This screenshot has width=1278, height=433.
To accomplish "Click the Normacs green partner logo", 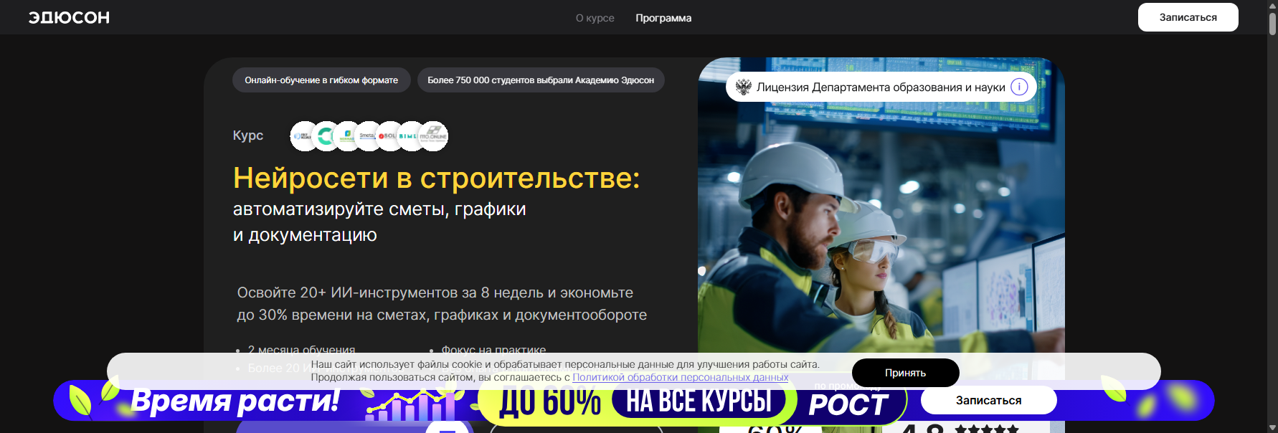I will [x=347, y=136].
